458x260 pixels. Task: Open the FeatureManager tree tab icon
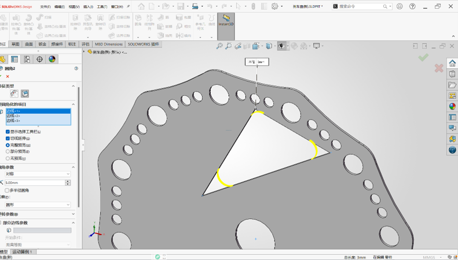pyautogui.click(x=3, y=59)
